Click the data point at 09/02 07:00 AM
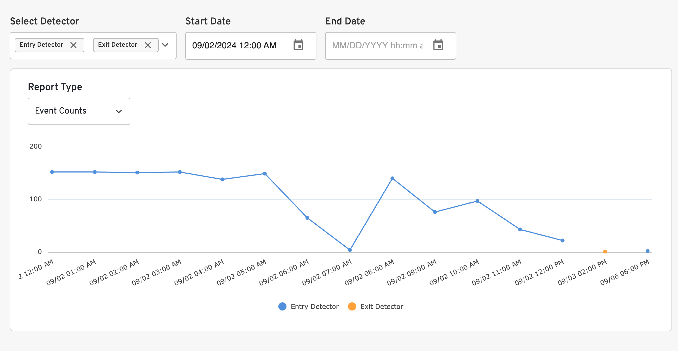Screen dimensions: 678x351 tap(350, 250)
